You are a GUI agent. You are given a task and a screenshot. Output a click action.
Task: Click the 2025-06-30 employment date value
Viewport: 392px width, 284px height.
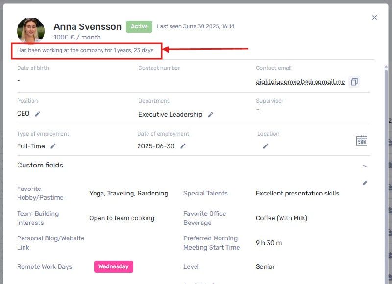(x=156, y=146)
